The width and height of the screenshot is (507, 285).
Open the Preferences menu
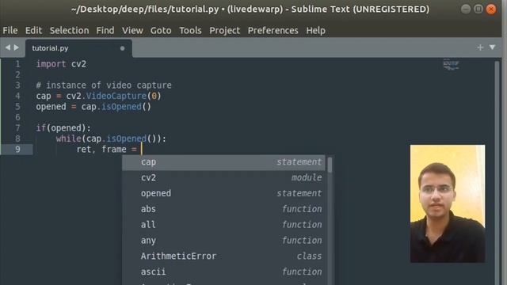[x=273, y=30]
